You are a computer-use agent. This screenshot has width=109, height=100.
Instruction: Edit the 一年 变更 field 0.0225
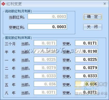point(86,59)
